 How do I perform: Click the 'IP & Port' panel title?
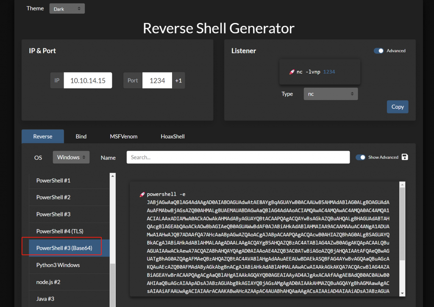[42, 51]
